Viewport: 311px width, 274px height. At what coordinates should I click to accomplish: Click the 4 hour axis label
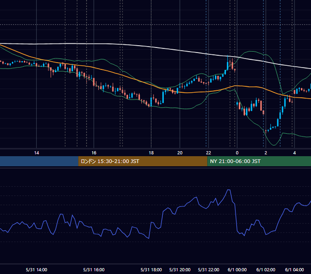click(295, 153)
